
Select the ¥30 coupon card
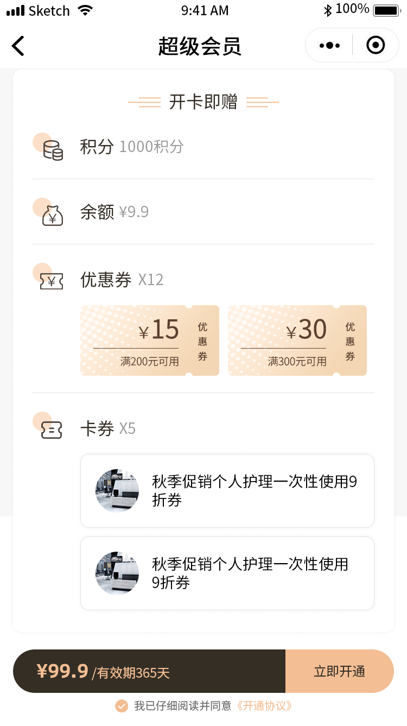297,340
